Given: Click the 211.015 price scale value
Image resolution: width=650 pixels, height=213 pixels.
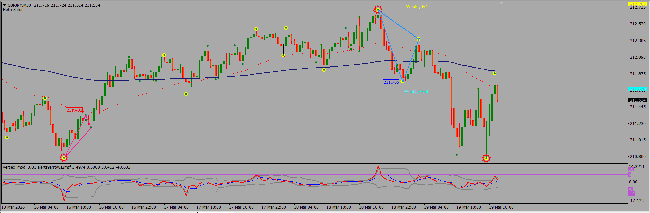Looking at the screenshot, I should (x=637, y=140).
